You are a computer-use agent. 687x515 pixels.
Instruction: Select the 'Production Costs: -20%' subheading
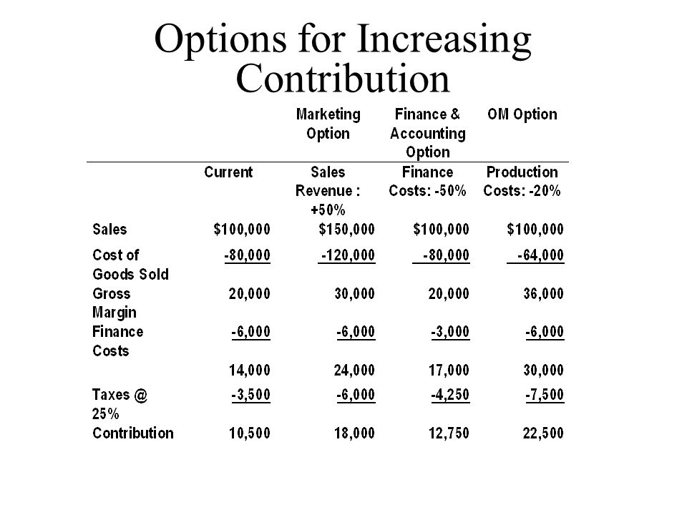coord(522,181)
